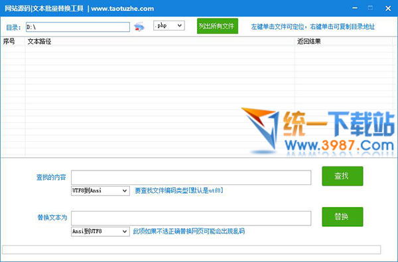The image size is (398, 262).
Task: Click the green 替换 replace button
Action: click(342, 217)
